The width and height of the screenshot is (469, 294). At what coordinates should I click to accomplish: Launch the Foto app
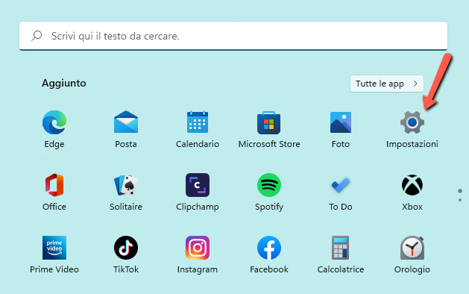click(x=341, y=122)
